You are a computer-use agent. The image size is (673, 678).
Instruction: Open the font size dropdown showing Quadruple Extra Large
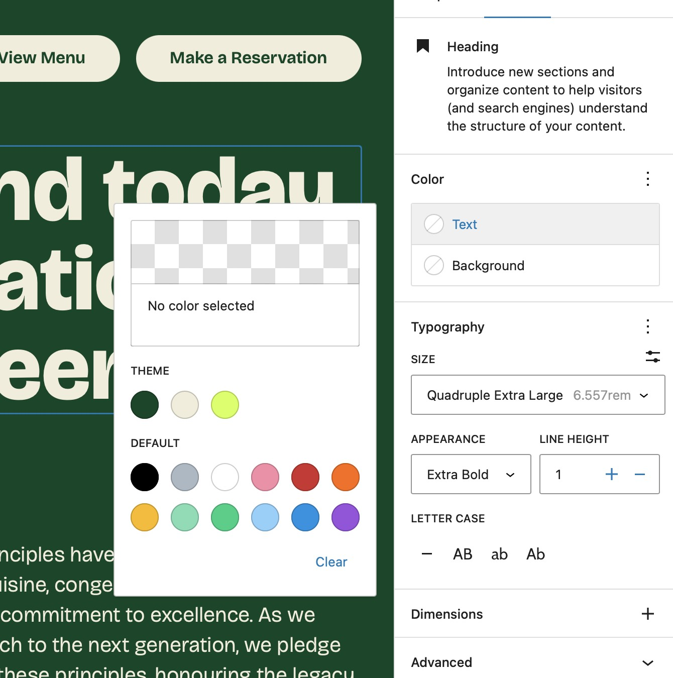(x=537, y=395)
